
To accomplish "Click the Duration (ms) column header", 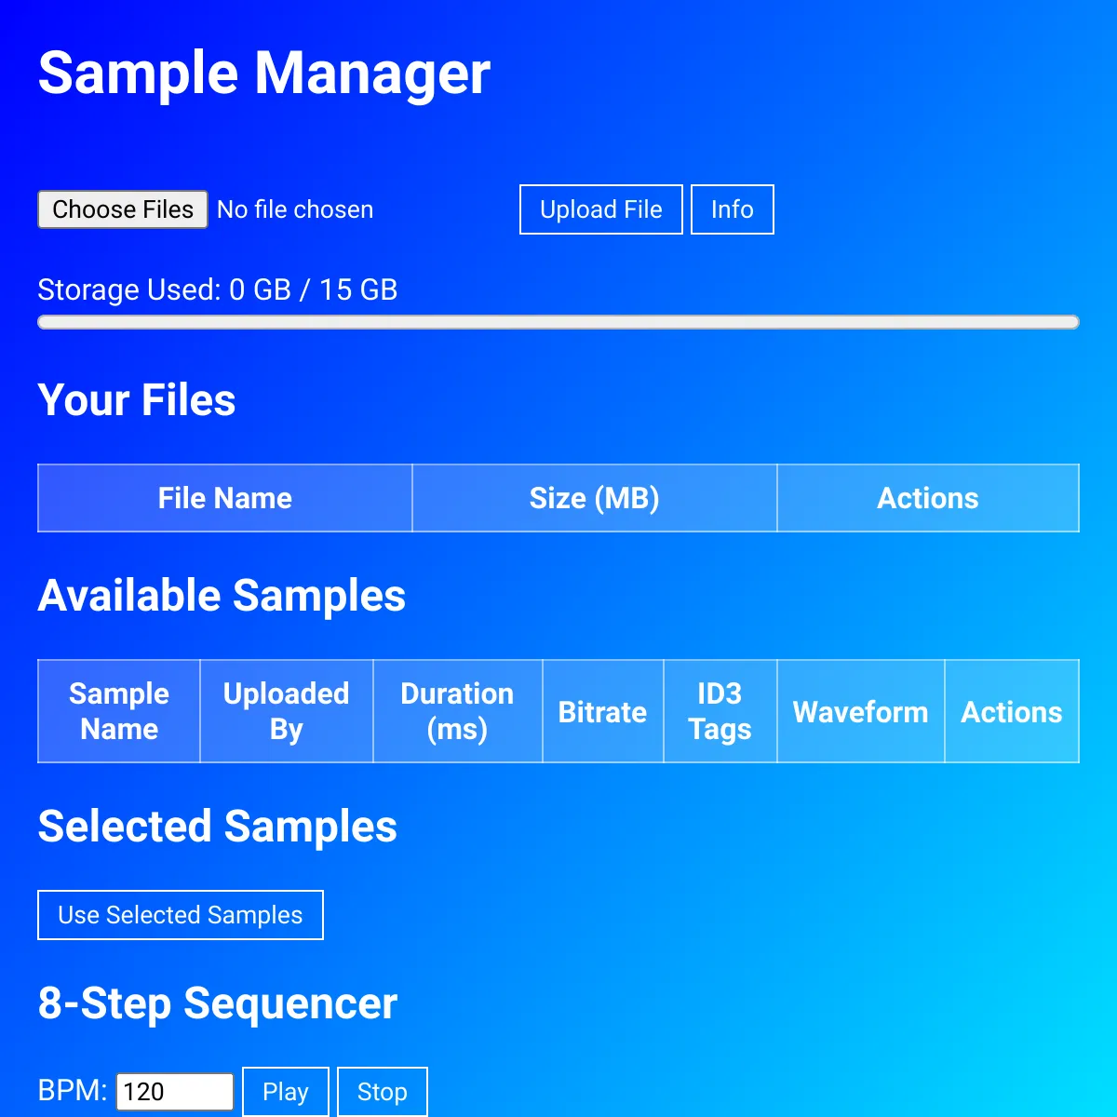I will [x=457, y=711].
